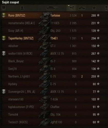This screenshot has width=108, height=128.
Task: Select Tecko21 [KGCS] player row
Action: point(54,122)
